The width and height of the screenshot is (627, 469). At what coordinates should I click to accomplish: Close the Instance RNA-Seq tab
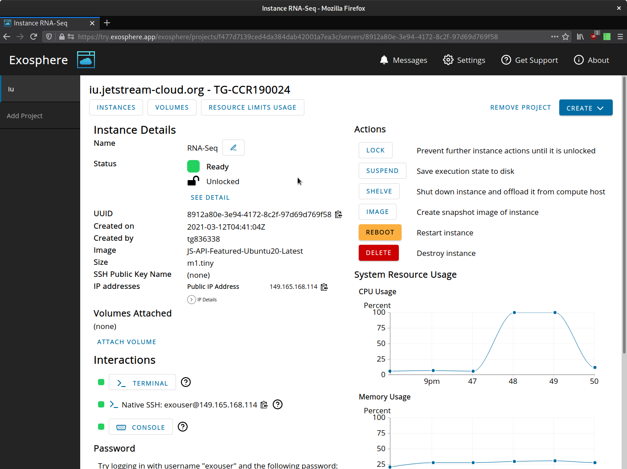click(x=92, y=23)
